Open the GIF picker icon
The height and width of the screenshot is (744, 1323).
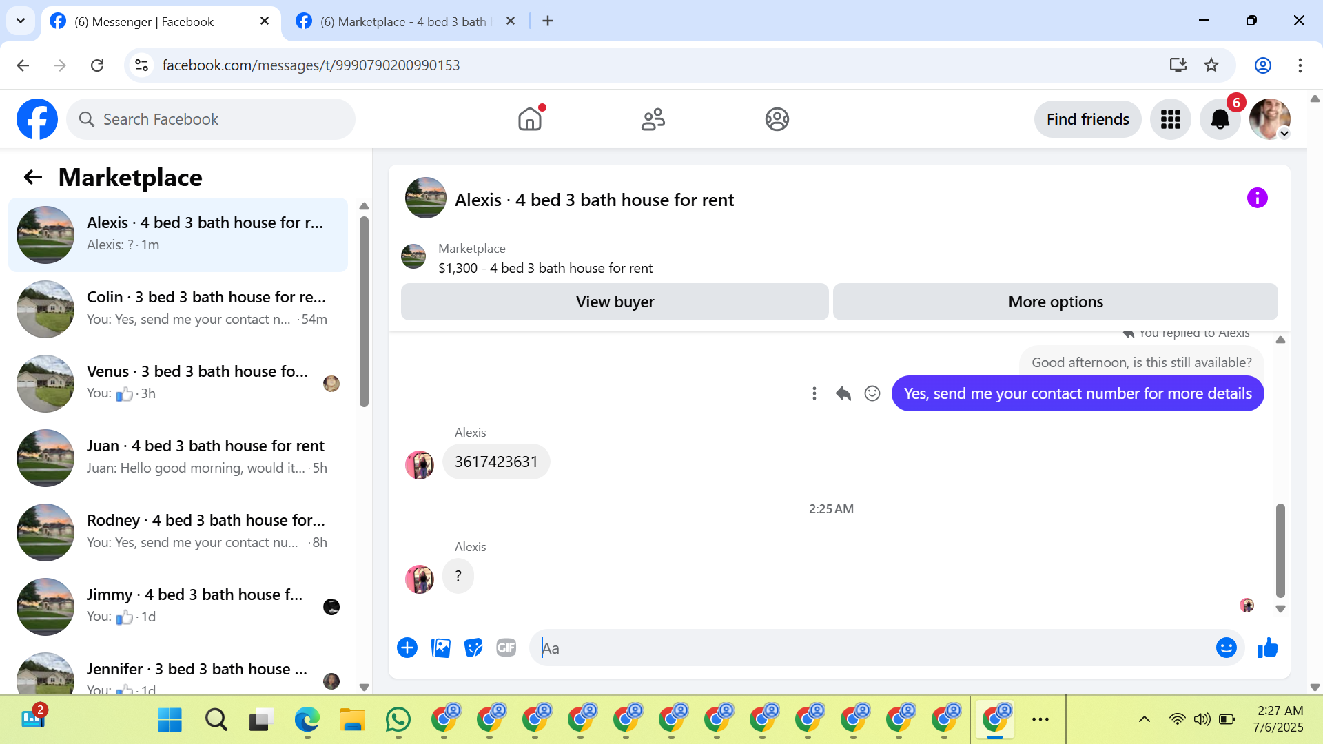[x=506, y=648]
